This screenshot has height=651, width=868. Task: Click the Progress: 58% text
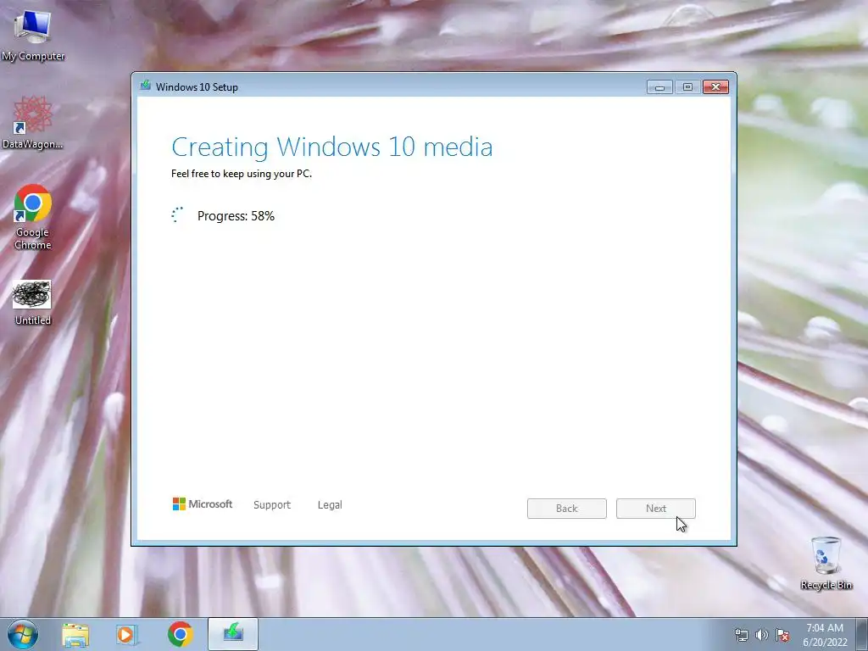click(x=236, y=216)
